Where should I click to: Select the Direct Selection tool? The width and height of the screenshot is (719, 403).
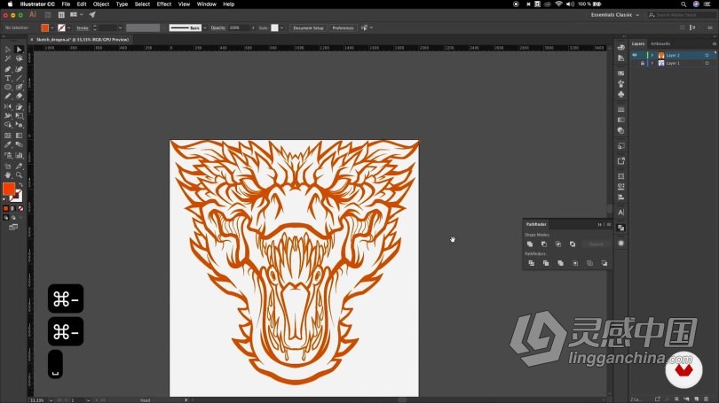(19, 50)
